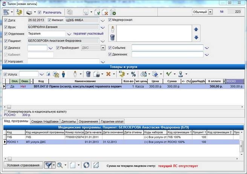
Task: Click the Номер полиса column header
Action: pos(74,132)
